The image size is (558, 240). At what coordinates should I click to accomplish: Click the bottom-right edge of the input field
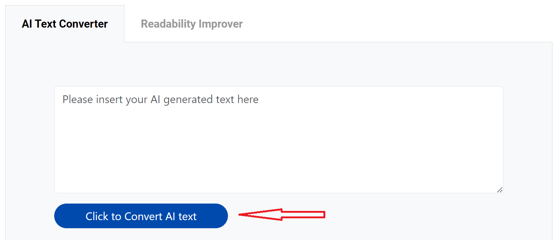click(500, 190)
